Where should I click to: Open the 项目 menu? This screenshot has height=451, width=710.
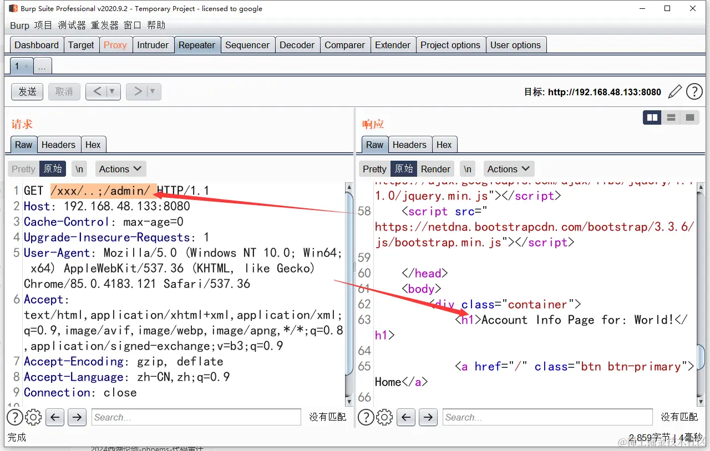pos(43,25)
